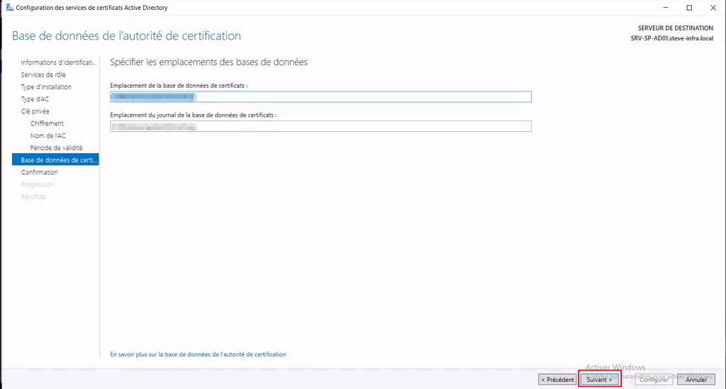This screenshot has width=726, height=389.
Task: Click Suivant to continue
Action: pyautogui.click(x=600, y=380)
